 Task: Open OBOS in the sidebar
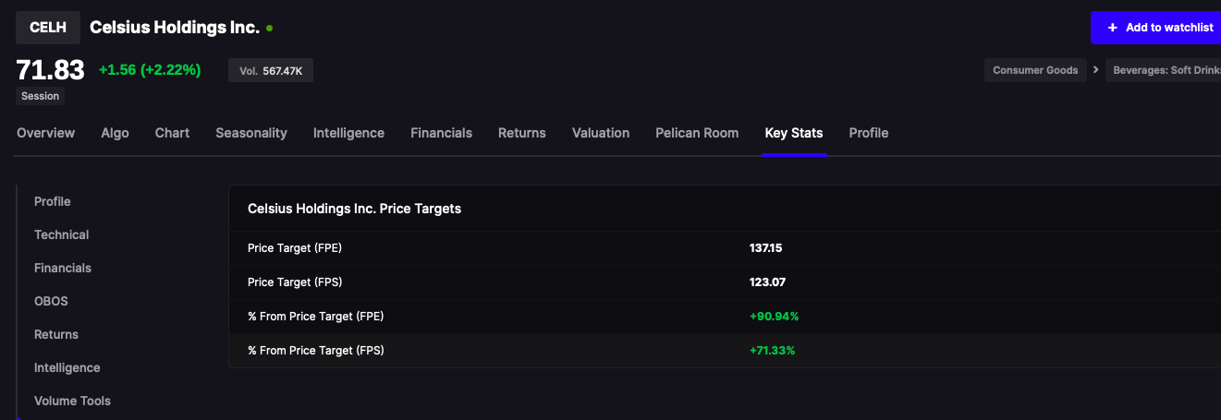click(51, 301)
